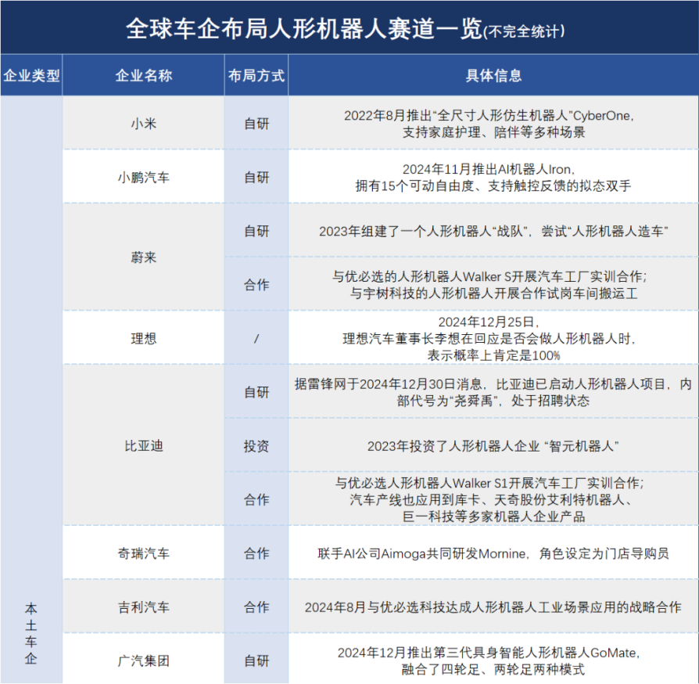Click 自研 in the 小鹏汽车 row
The image size is (699, 684).
pyautogui.click(x=256, y=177)
